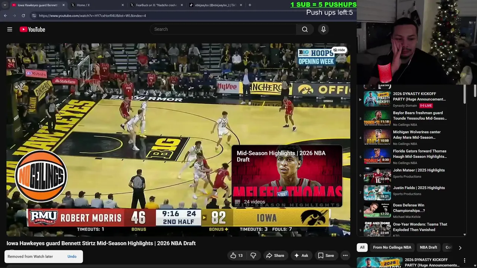
Task: Click the search magnifier button
Action: (305, 29)
